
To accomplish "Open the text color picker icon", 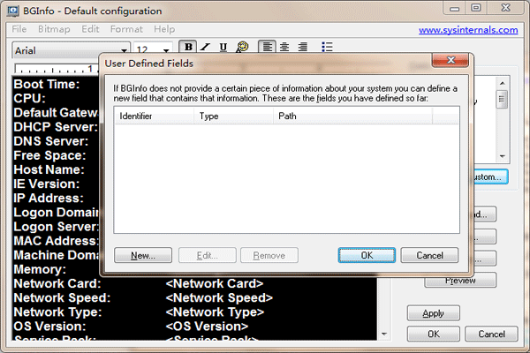I will coord(241,48).
